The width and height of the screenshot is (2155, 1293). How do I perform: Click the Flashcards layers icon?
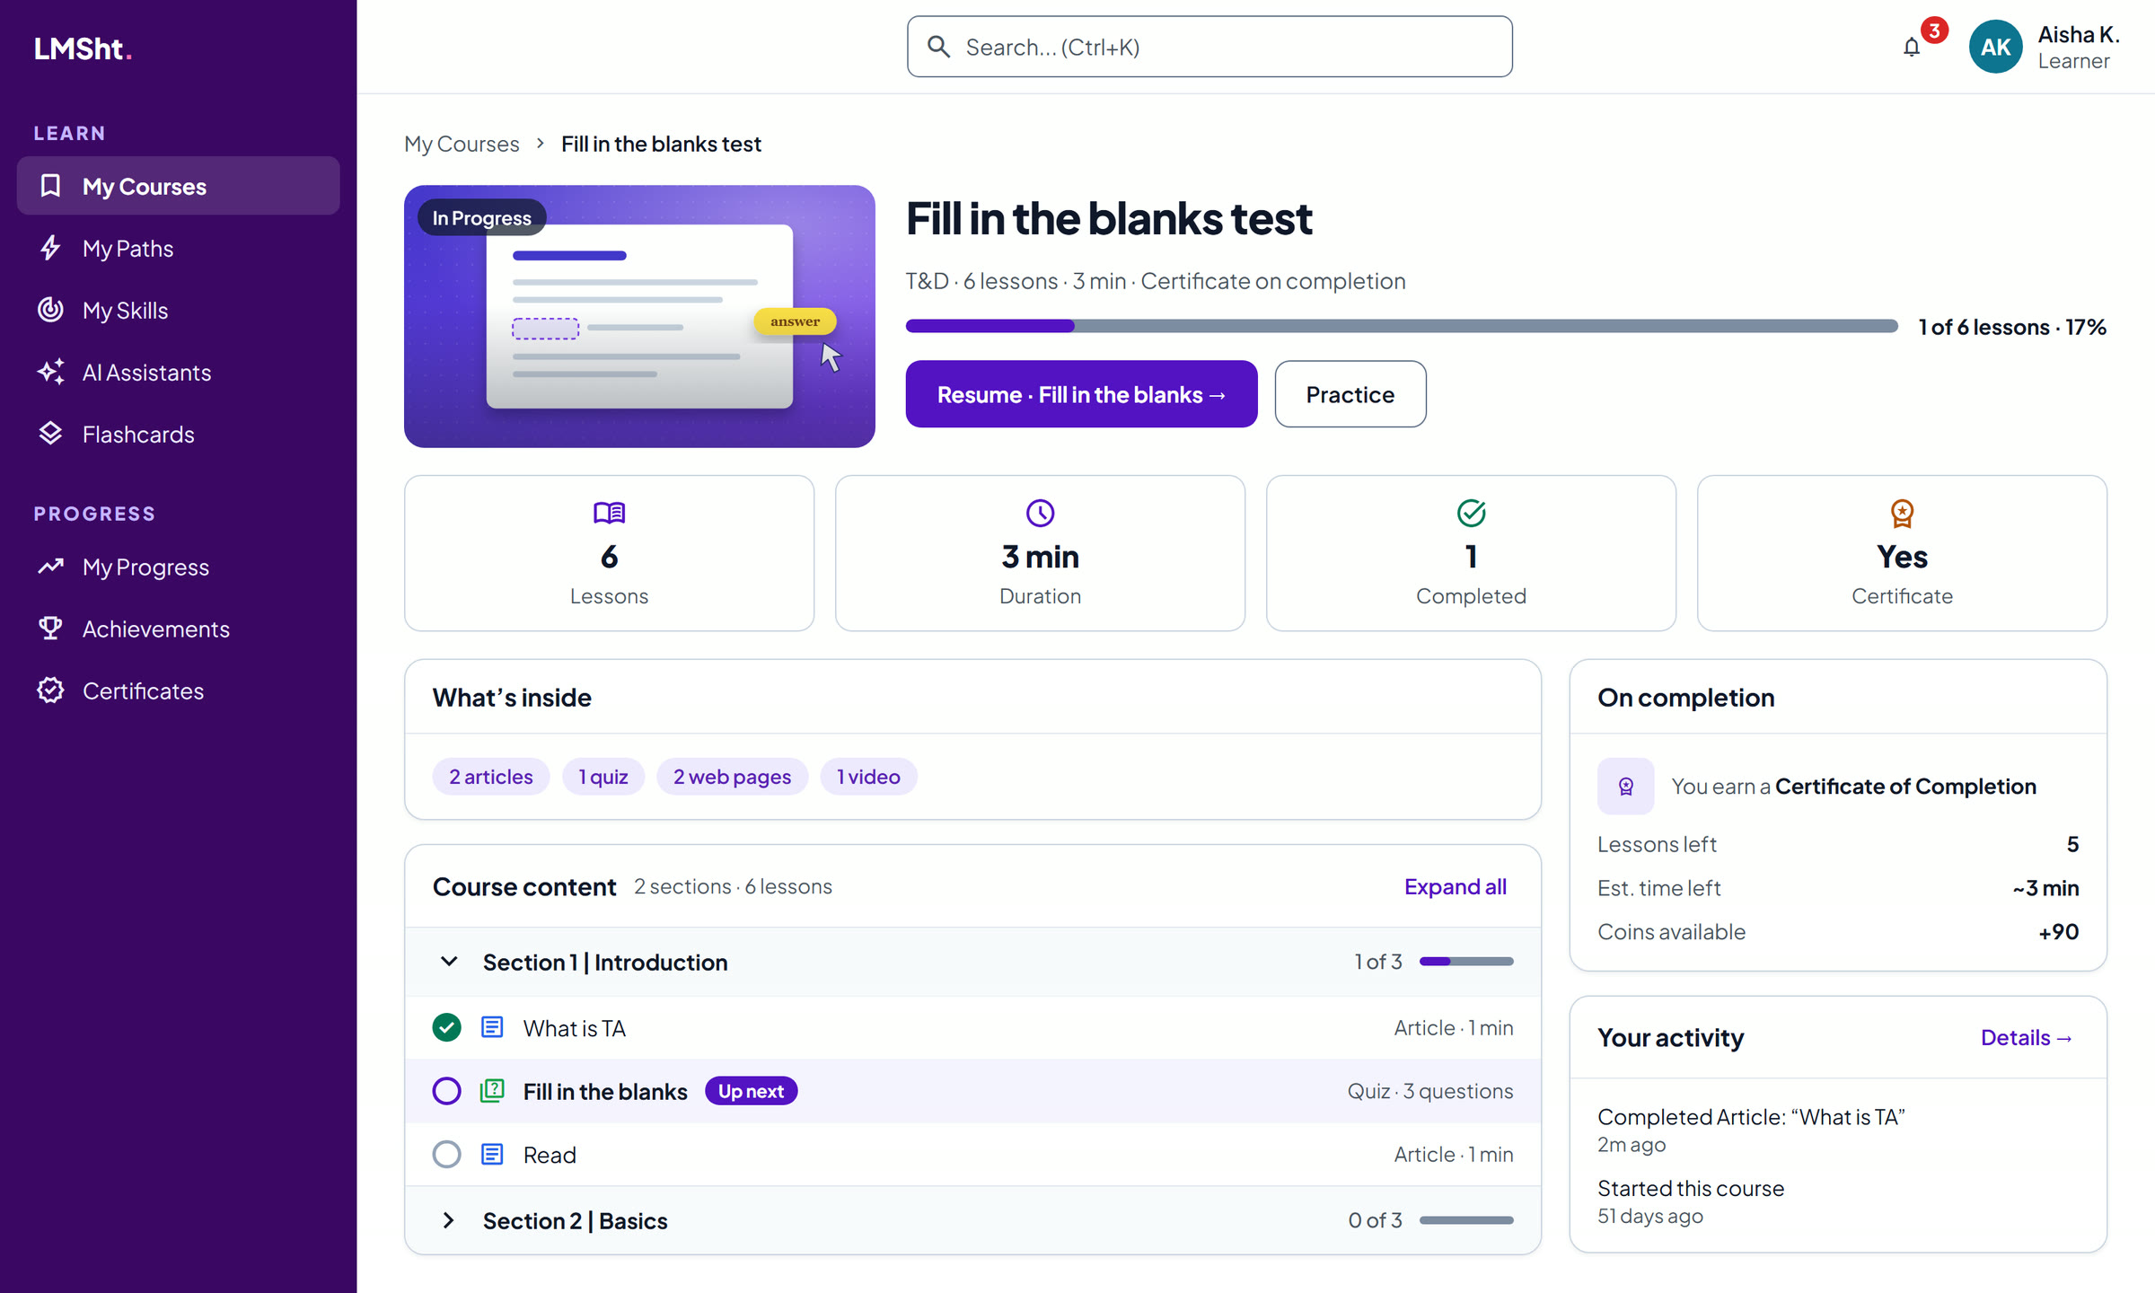(51, 434)
